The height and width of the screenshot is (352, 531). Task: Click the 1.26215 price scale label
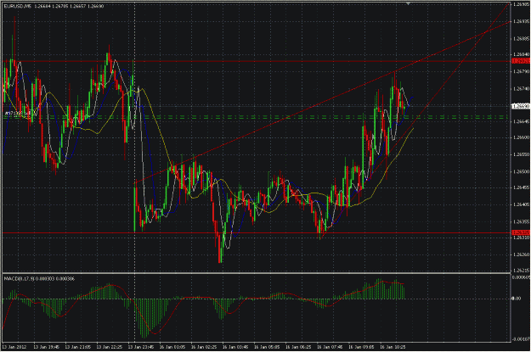click(521, 271)
